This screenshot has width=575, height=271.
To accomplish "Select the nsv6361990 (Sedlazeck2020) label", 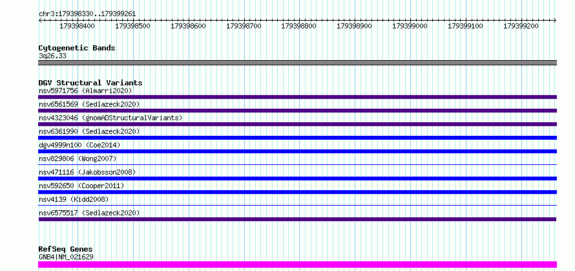I will pos(89,131).
